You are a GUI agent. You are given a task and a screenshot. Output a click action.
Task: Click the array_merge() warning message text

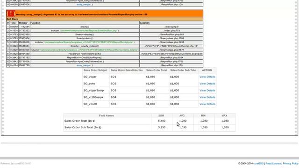point(82,14)
